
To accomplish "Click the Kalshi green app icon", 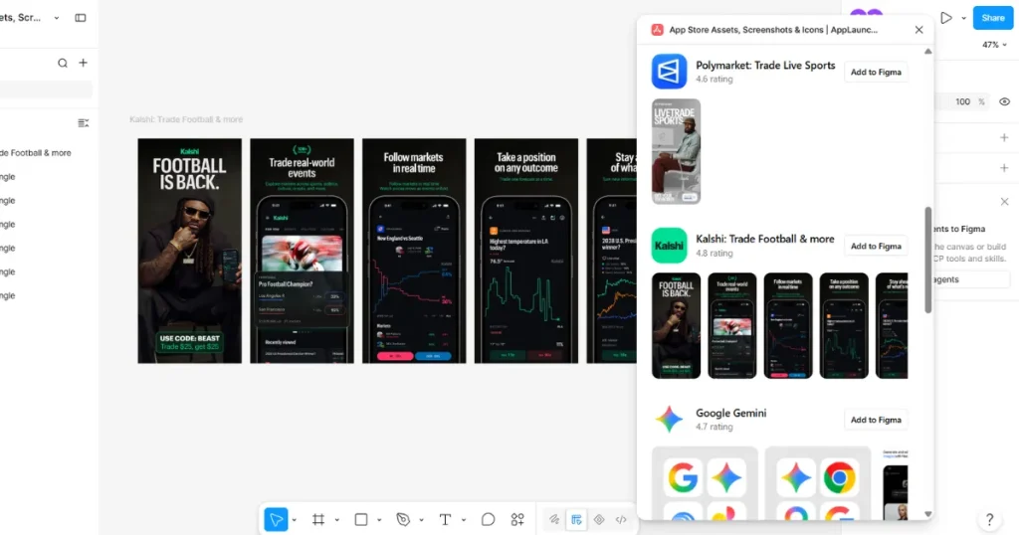I will pyautogui.click(x=670, y=246).
